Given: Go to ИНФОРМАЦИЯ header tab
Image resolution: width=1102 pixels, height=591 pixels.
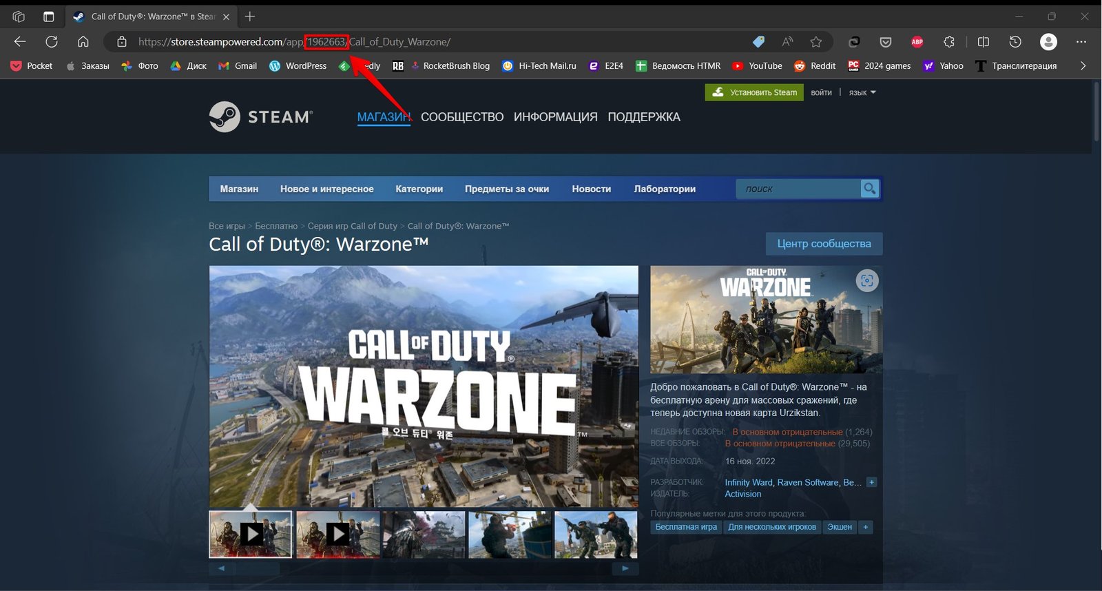Looking at the screenshot, I should pyautogui.click(x=556, y=117).
